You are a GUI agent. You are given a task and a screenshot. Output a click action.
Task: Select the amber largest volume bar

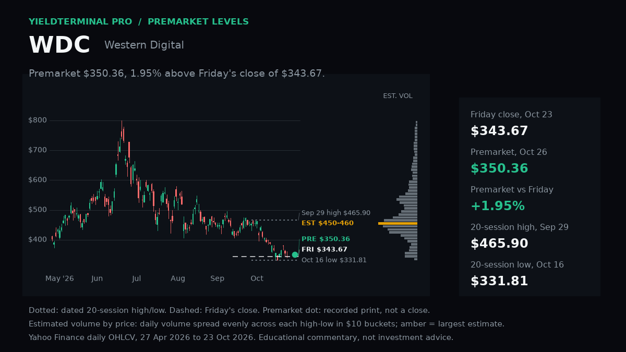click(398, 223)
